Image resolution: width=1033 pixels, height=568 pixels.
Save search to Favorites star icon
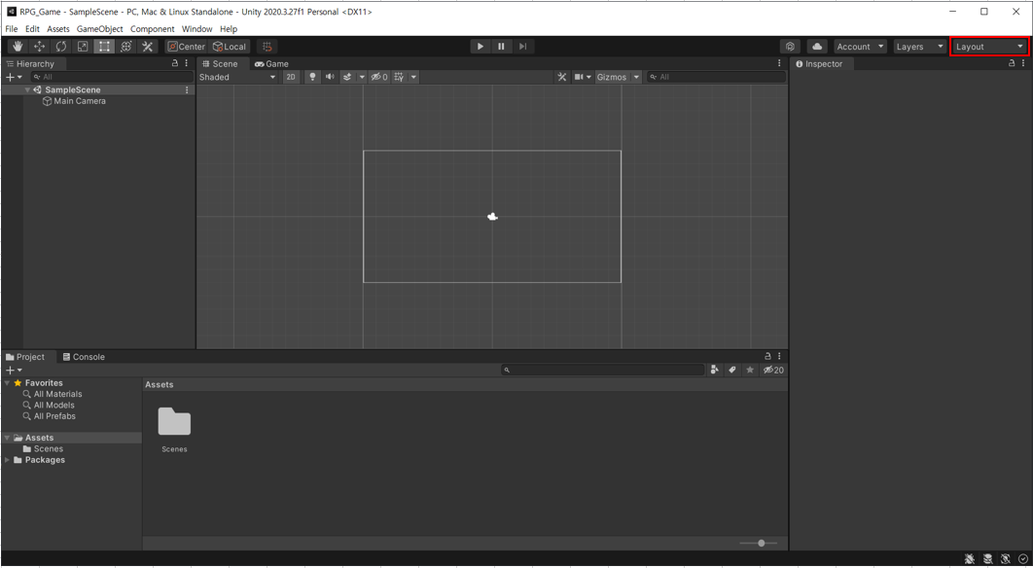pyautogui.click(x=750, y=371)
